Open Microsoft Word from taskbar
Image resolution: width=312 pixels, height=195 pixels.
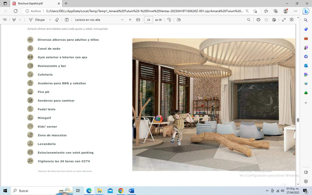(131, 191)
